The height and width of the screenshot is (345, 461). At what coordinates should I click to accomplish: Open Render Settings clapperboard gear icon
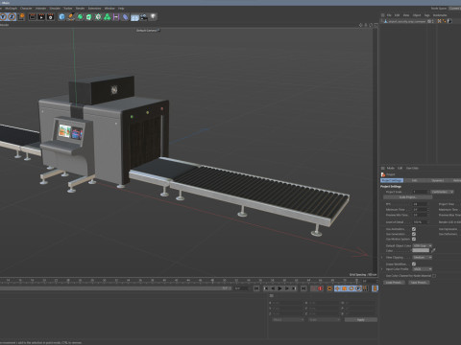pos(50,17)
